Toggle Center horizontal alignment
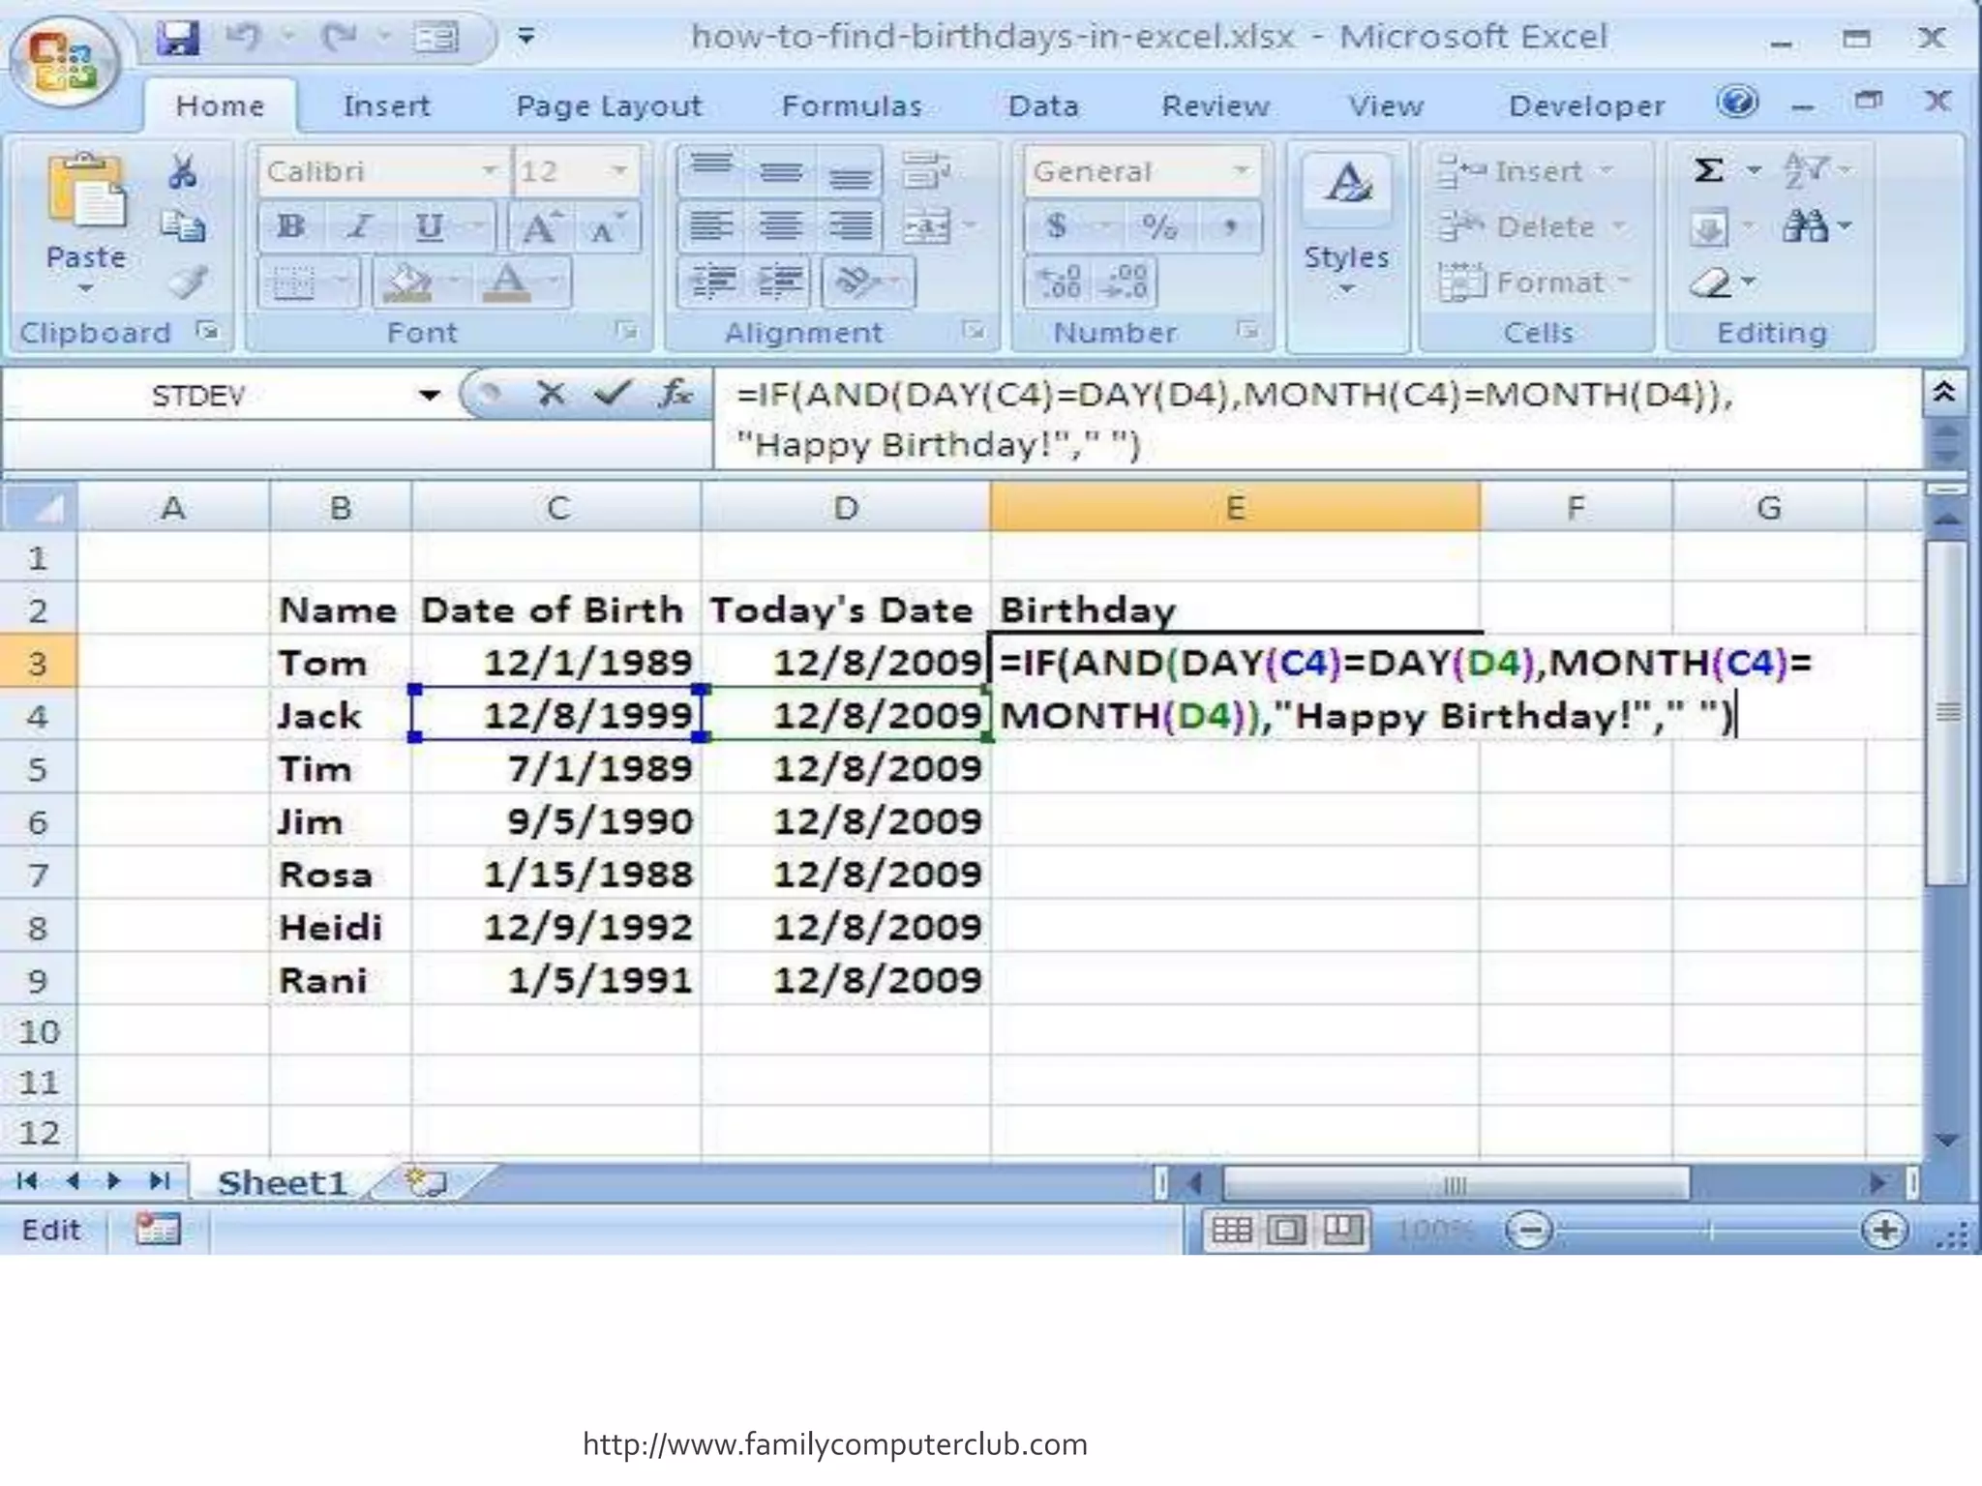 [780, 226]
